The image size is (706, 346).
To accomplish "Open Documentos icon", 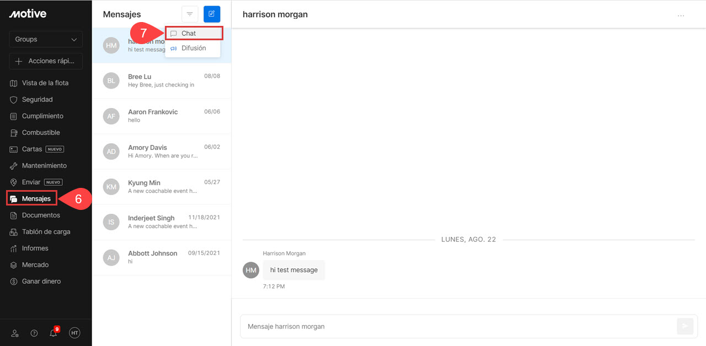I will point(14,215).
